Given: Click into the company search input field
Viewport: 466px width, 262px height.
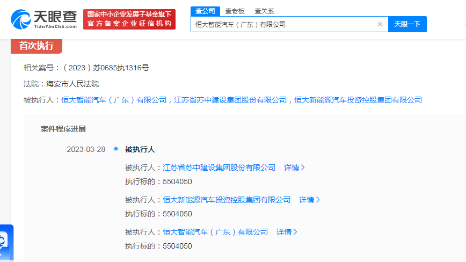Looking at the screenshot, I should tap(282, 24).
